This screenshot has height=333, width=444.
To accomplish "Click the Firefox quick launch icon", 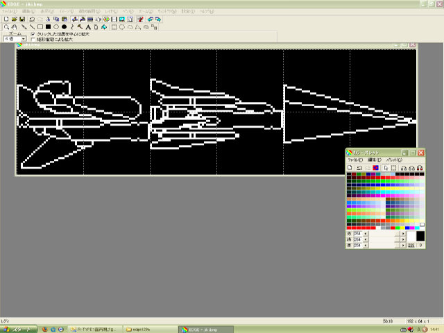I will click(x=44, y=330).
